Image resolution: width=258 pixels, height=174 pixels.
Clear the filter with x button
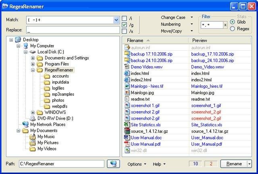[225, 25]
